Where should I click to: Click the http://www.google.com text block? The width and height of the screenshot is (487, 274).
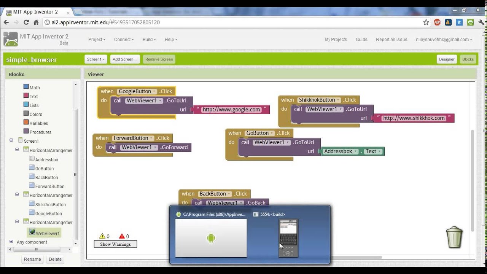(231, 110)
